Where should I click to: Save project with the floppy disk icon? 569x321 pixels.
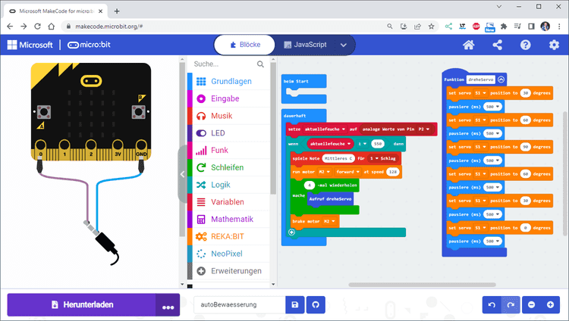click(x=295, y=304)
